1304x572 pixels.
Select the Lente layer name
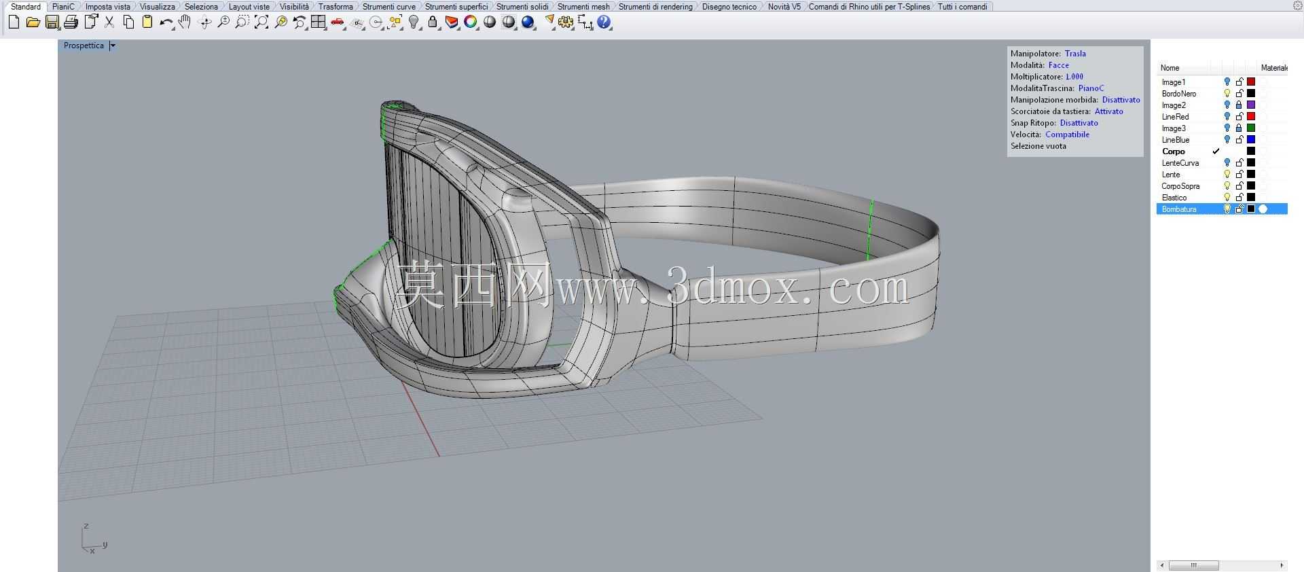[1171, 175]
